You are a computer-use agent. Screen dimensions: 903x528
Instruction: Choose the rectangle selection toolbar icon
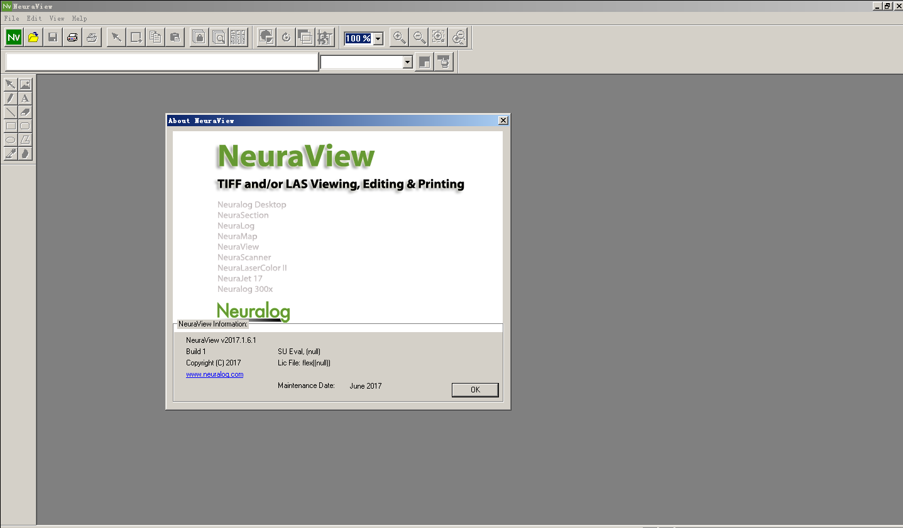tap(136, 38)
